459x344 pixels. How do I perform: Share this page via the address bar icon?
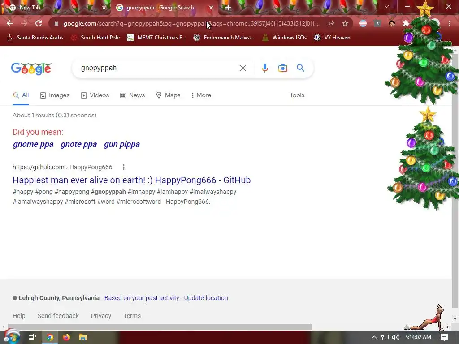pyautogui.click(x=331, y=23)
